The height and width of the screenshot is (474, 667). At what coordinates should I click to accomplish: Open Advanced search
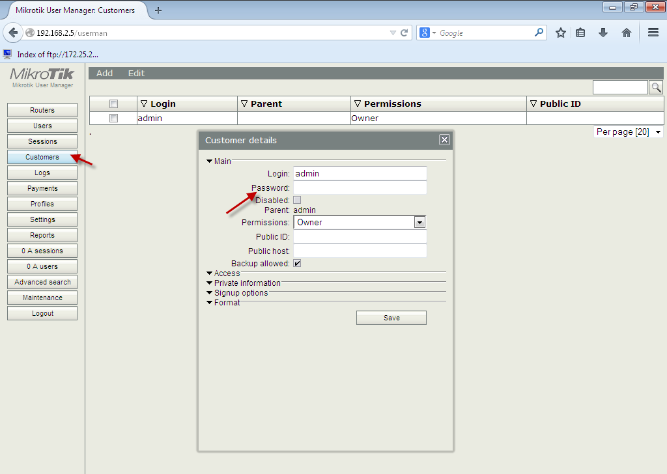[x=42, y=282]
